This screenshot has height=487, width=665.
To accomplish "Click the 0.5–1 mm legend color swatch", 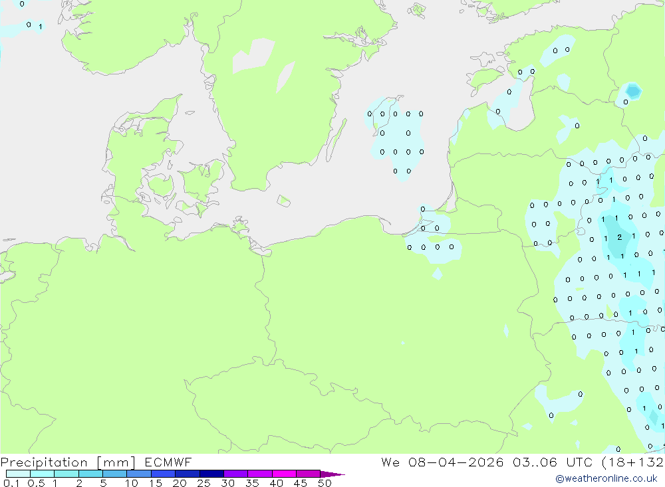I will [42, 474].
